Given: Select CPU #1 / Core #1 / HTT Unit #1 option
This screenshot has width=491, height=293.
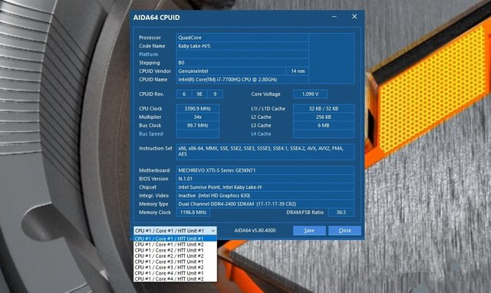Looking at the screenshot, I should [x=175, y=239].
